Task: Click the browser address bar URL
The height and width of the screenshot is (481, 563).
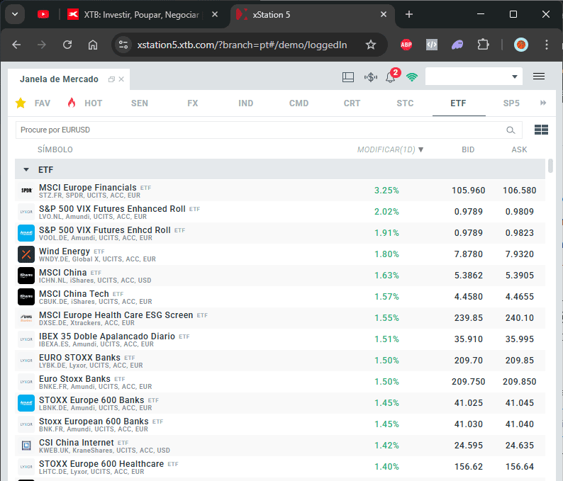Action: click(x=242, y=45)
